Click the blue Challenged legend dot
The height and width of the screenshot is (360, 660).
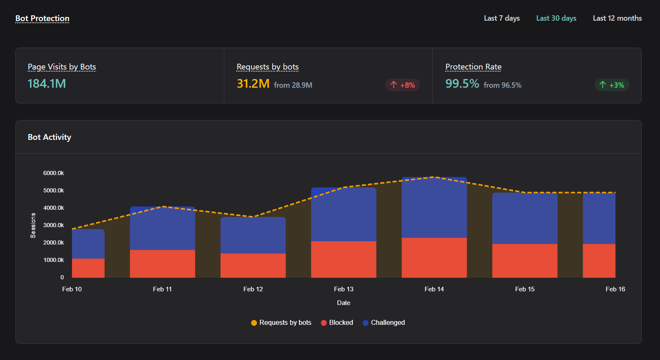click(365, 323)
